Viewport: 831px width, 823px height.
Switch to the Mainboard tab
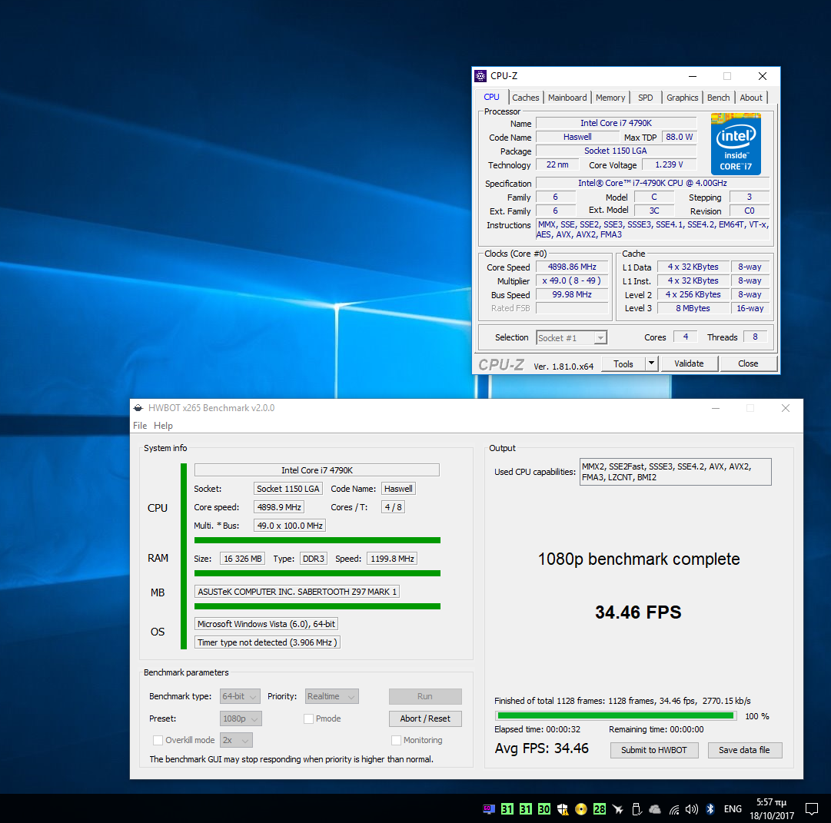tap(567, 98)
